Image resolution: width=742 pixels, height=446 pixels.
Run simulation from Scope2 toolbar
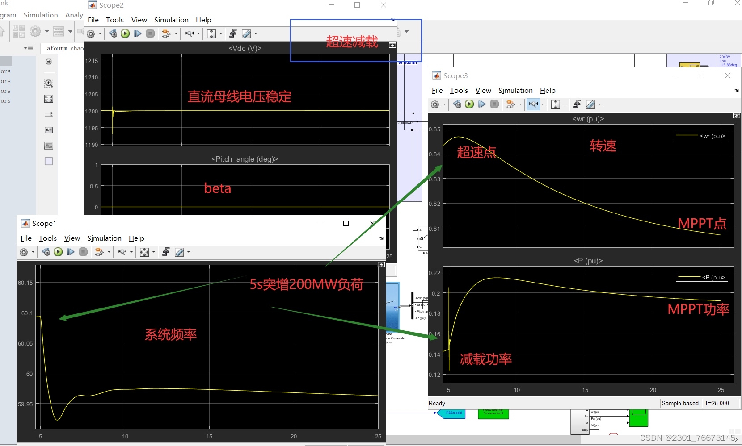[125, 34]
